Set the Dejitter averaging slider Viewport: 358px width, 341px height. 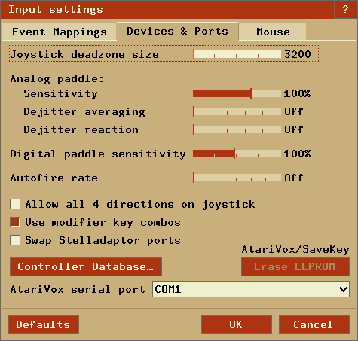click(x=237, y=111)
